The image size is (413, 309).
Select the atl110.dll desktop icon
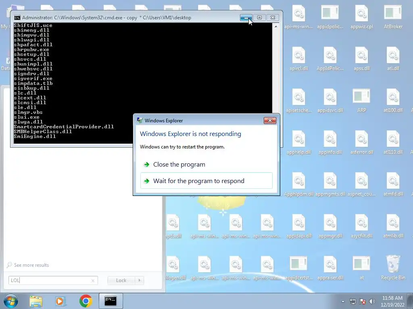point(393,142)
